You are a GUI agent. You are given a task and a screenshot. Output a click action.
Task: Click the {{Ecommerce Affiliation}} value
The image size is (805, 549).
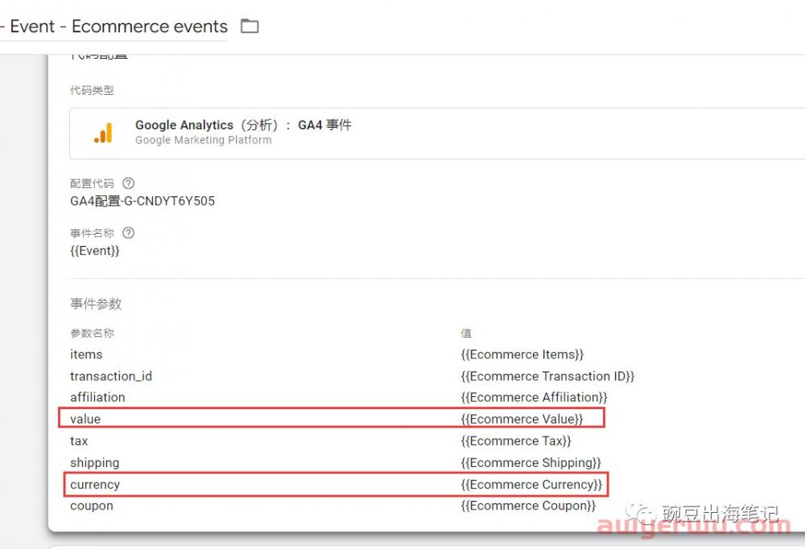(534, 397)
